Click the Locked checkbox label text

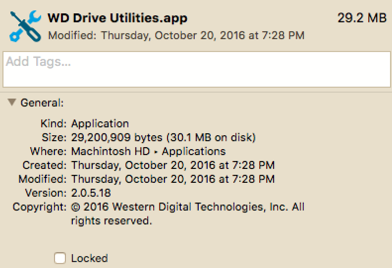pyautogui.click(x=89, y=258)
